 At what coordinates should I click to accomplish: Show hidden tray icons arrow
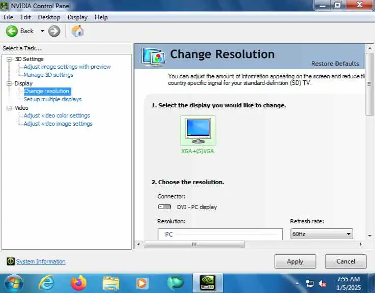tap(297, 284)
